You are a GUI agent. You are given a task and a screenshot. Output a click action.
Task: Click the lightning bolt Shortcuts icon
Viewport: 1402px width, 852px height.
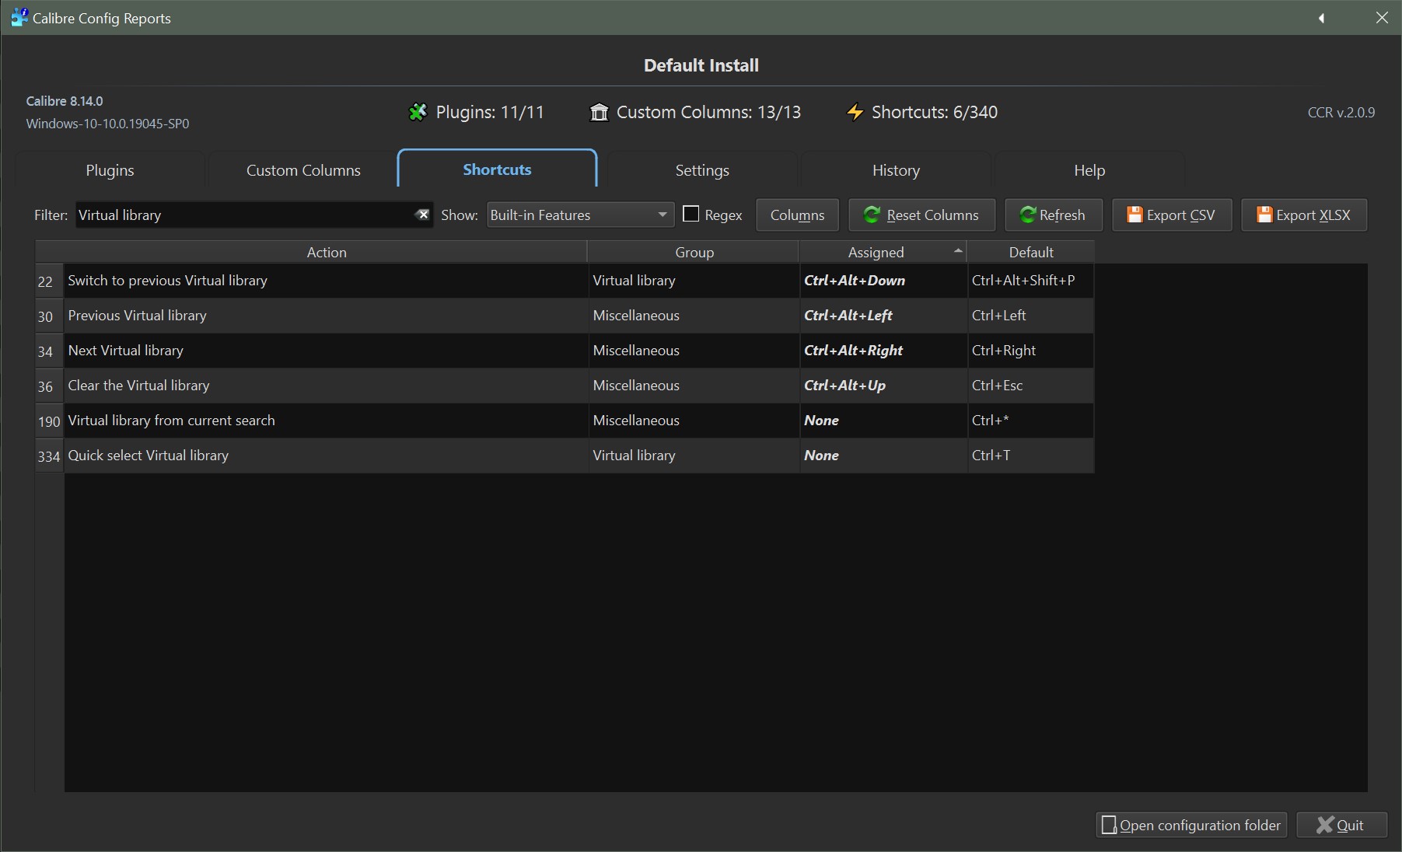pos(855,113)
